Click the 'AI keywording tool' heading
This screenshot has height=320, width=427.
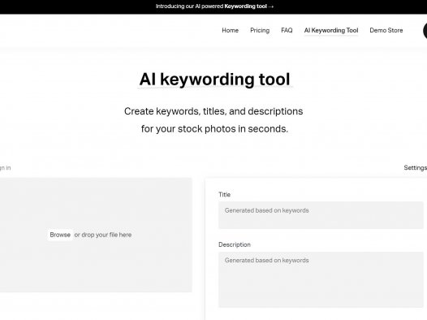(x=214, y=80)
